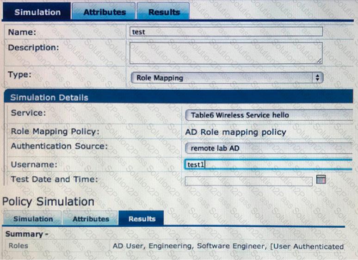Viewport: 358px width, 260px height.
Task: Focus the Test Date and Time field
Action: click(x=248, y=181)
